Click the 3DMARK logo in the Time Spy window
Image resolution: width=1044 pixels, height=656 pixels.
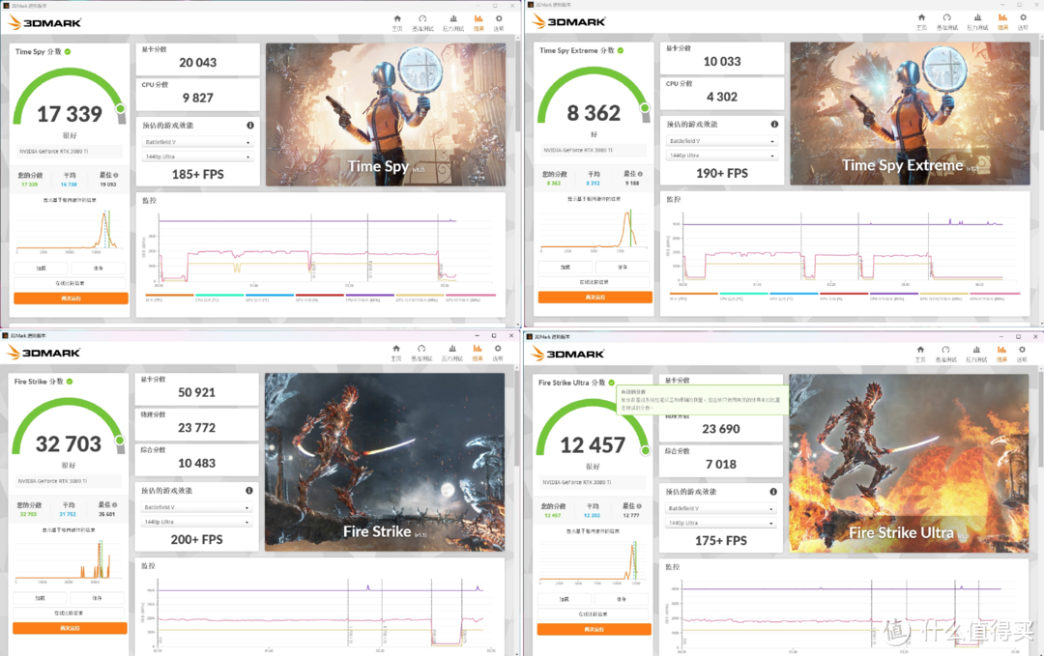pos(43,20)
